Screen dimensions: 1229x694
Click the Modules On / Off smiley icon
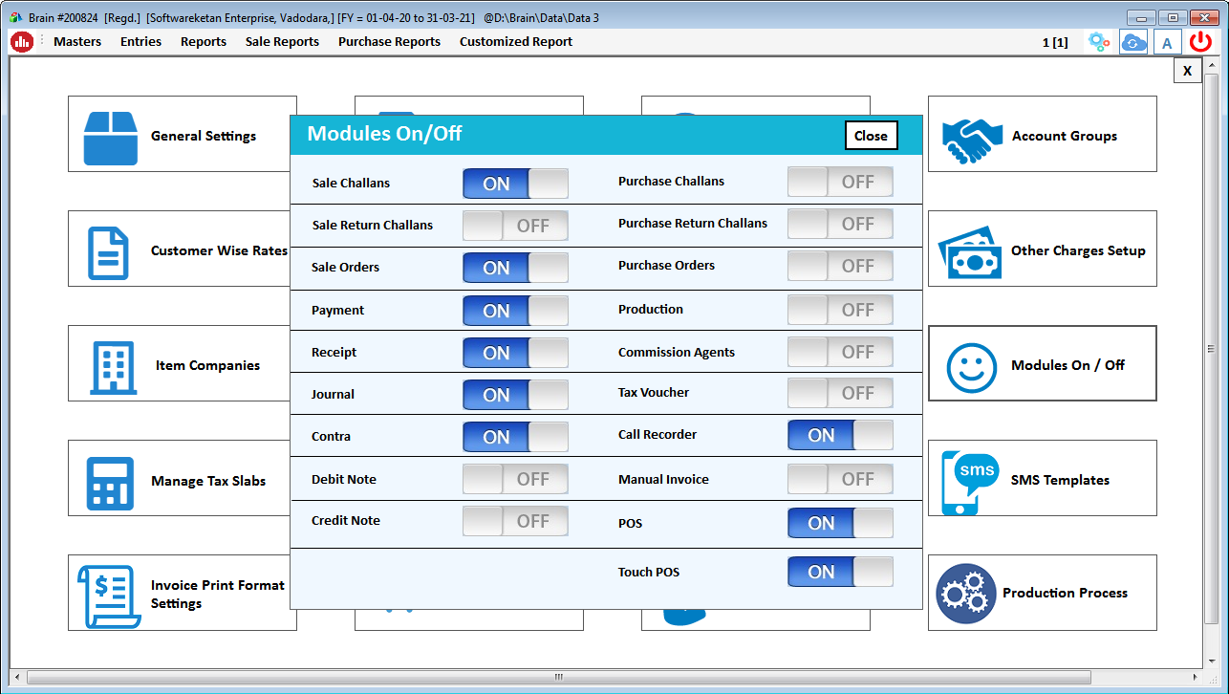click(x=970, y=363)
